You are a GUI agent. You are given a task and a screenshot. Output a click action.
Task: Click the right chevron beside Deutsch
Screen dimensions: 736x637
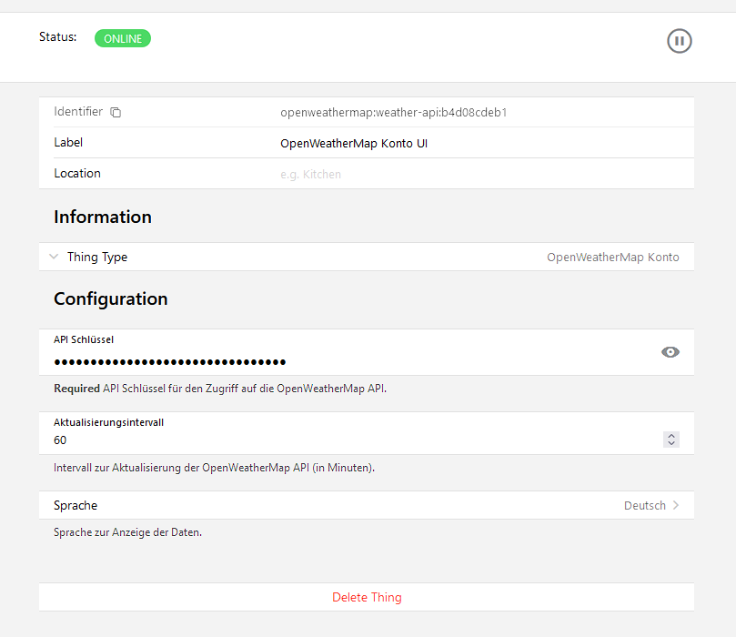click(x=676, y=505)
